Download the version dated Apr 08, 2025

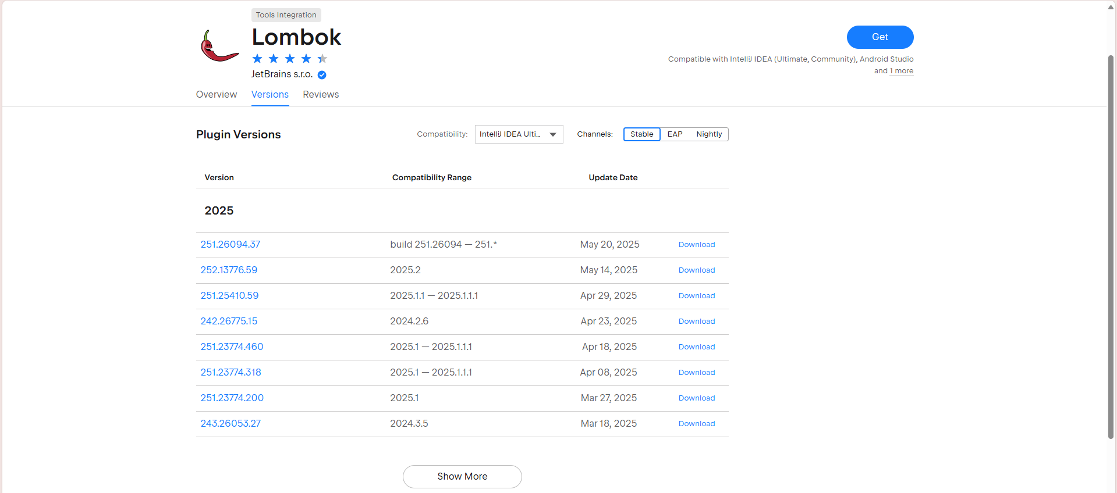(697, 373)
